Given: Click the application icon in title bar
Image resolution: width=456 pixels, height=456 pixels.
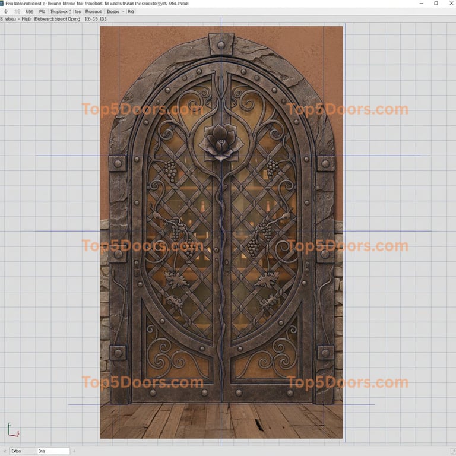Looking at the screenshot, I should [1, 4].
